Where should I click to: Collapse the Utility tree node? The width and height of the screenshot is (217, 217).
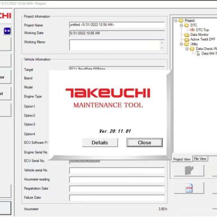[x=181, y=44]
